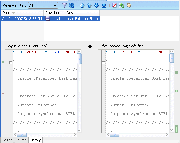The height and width of the screenshot is (143, 180).
Task: Click left pane horizontal scroll right arrow
Action: point(75,135)
